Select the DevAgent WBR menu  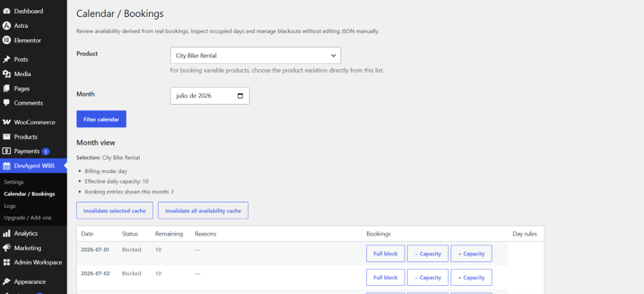click(x=33, y=166)
